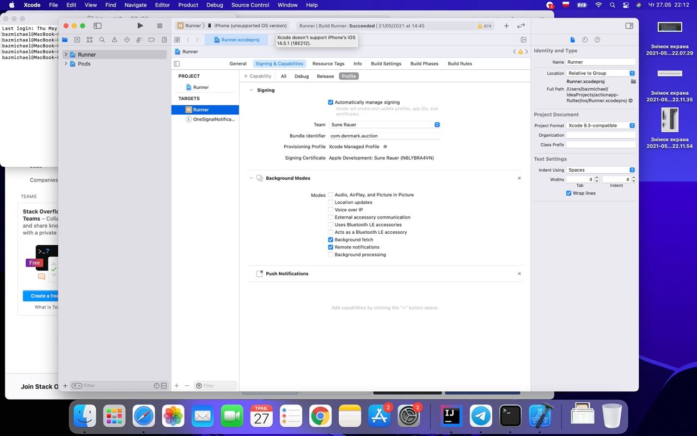
Task: Switch to the Build Phases tab
Action: (x=424, y=64)
